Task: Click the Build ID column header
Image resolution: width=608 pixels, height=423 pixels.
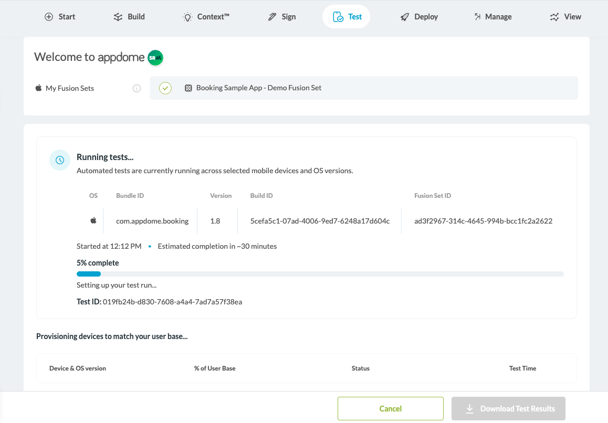Action: 261,196
